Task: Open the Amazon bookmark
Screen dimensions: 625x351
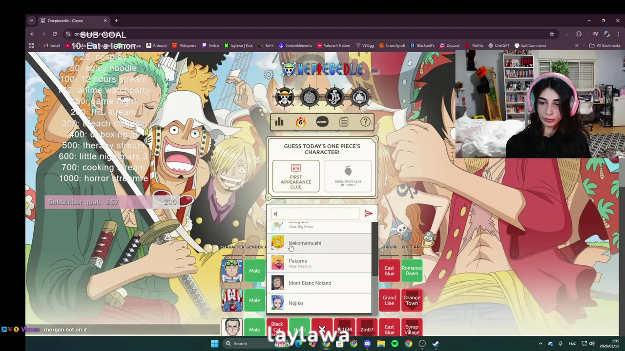Action: pyautogui.click(x=156, y=45)
